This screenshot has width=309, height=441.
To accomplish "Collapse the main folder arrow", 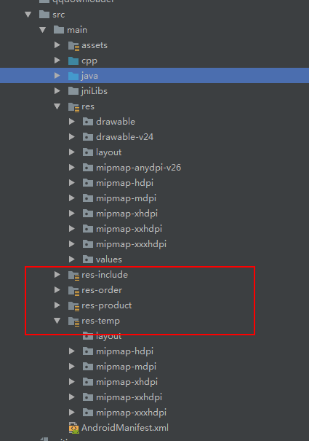I will tap(43, 30).
